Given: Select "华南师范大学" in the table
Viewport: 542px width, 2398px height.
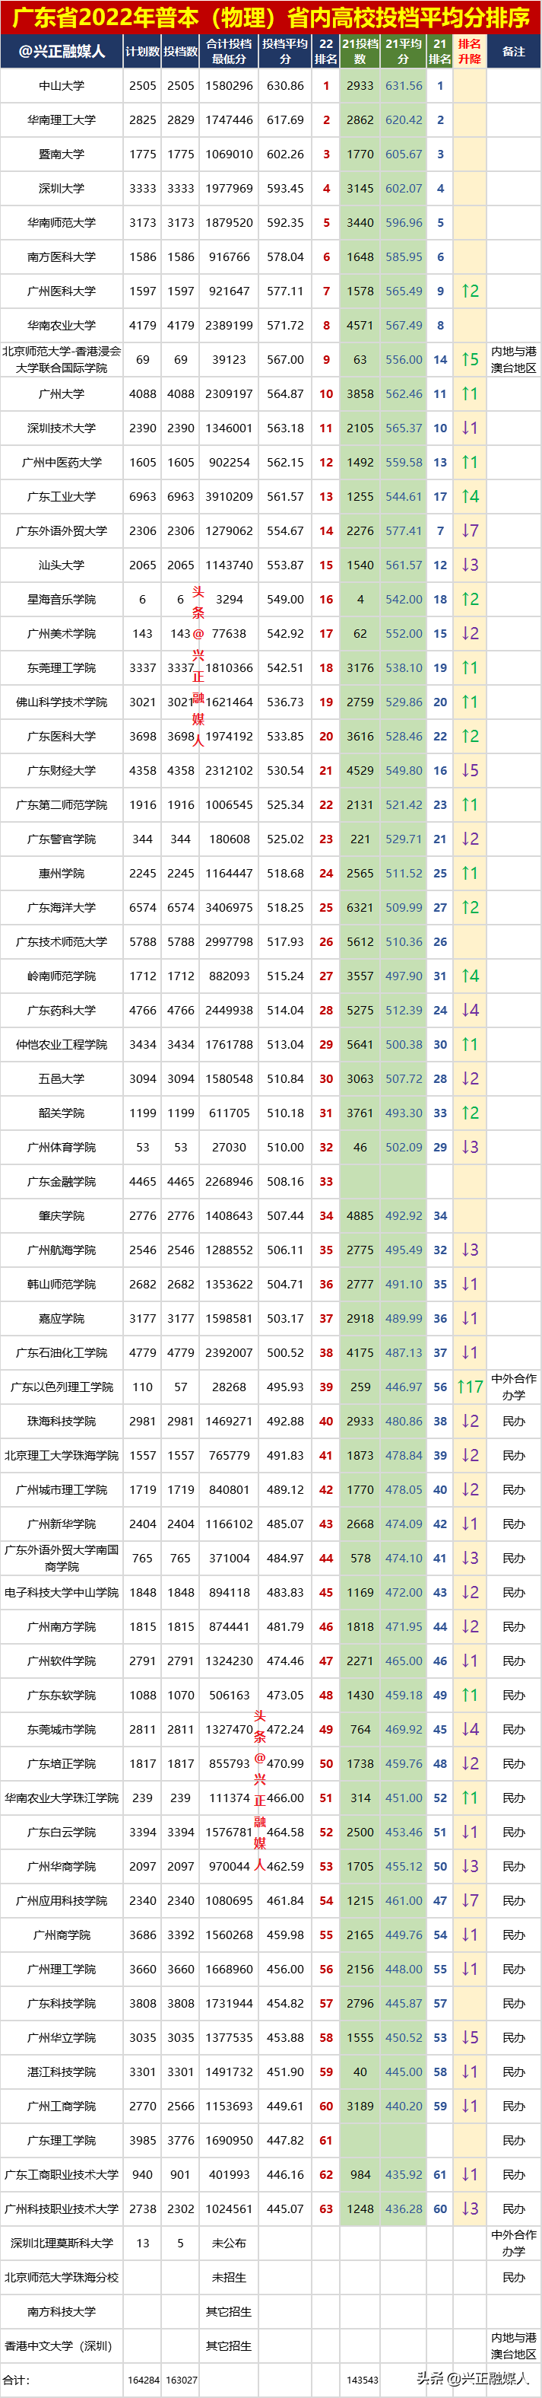Looking at the screenshot, I should coord(62,224).
